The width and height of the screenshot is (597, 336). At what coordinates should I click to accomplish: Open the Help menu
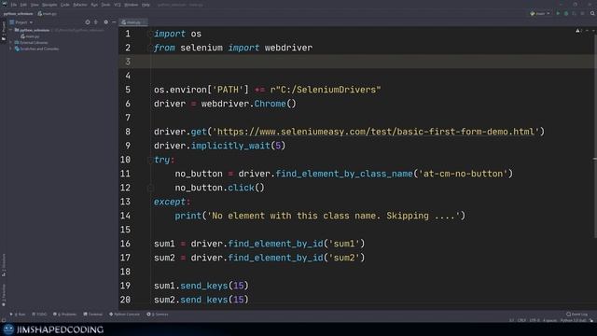click(146, 5)
